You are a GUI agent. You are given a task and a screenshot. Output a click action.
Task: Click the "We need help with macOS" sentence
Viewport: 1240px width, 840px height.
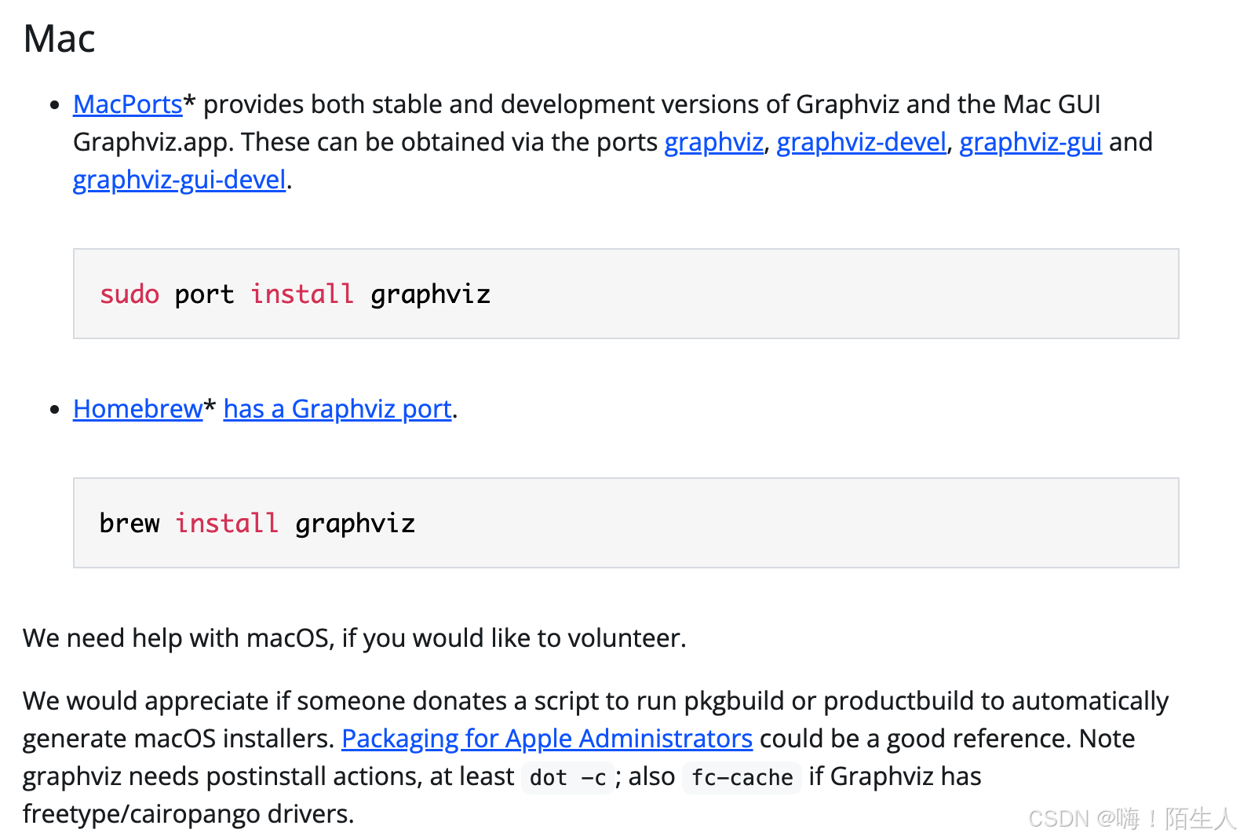pyautogui.click(x=354, y=638)
